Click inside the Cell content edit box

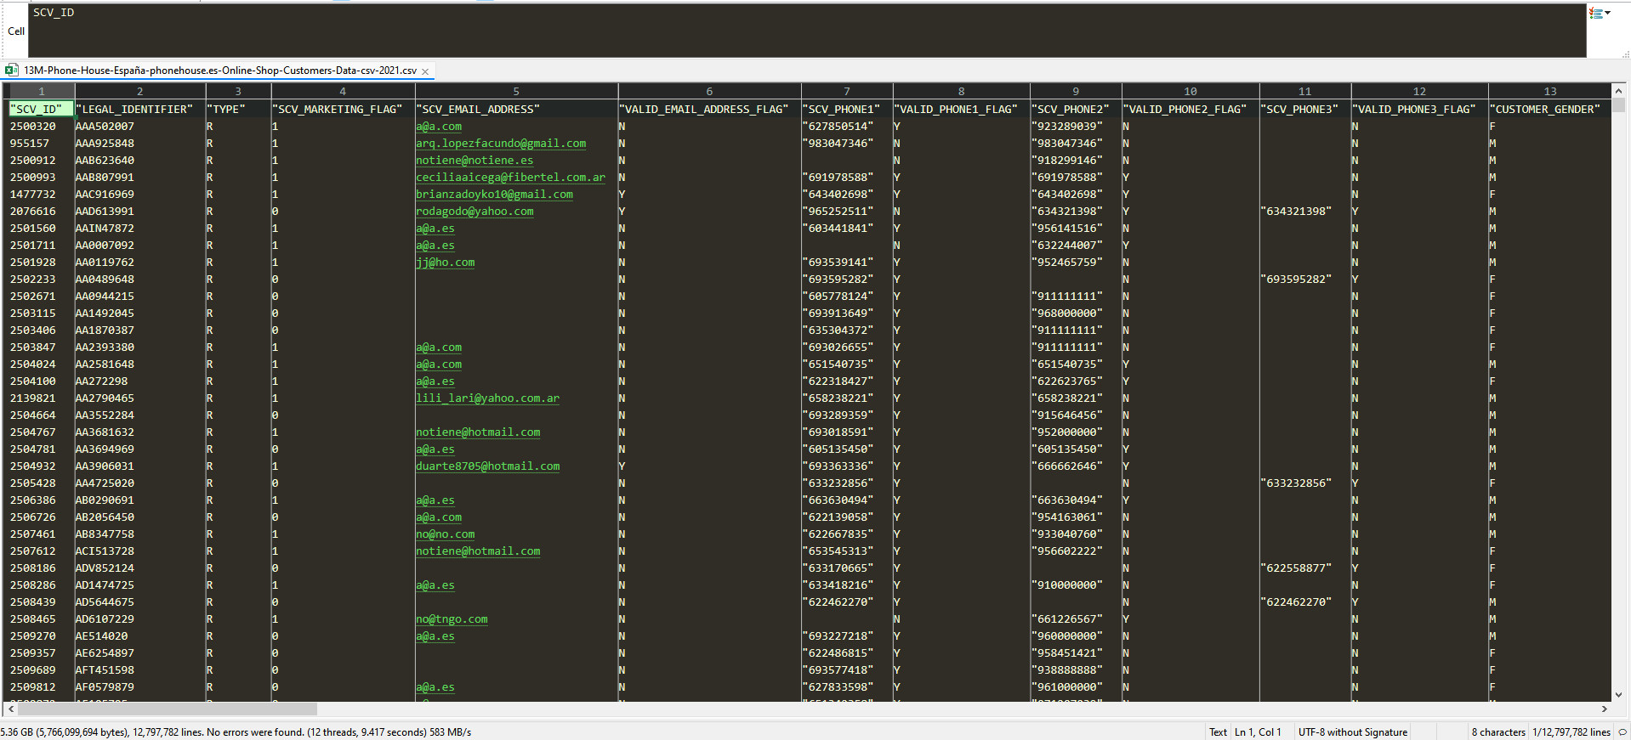(807, 31)
